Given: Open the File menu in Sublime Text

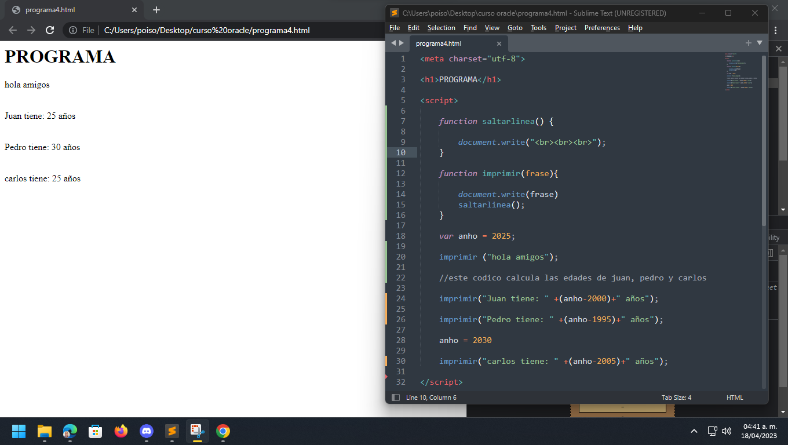Looking at the screenshot, I should (395, 28).
